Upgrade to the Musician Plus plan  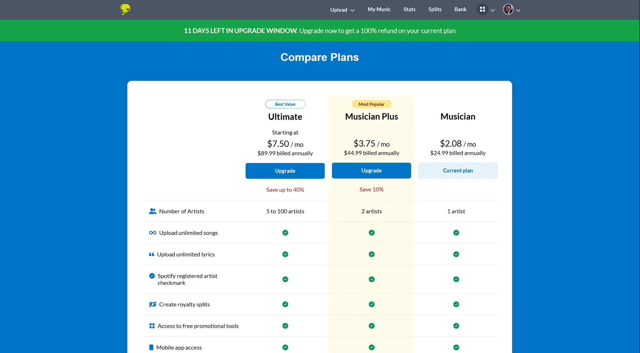coord(372,171)
